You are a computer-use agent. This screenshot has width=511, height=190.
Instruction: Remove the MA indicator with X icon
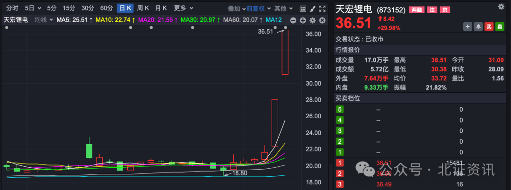(322, 20)
